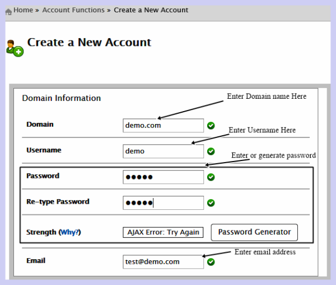Viewport: 336px width, 285px height.
Task: Go to Account Functions breadcrumb
Action: point(73,10)
